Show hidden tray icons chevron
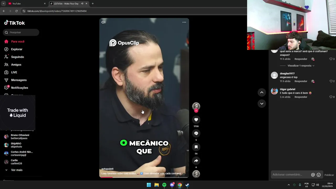Image resolution: width=336 pixels, height=189 pixels. point(289,185)
